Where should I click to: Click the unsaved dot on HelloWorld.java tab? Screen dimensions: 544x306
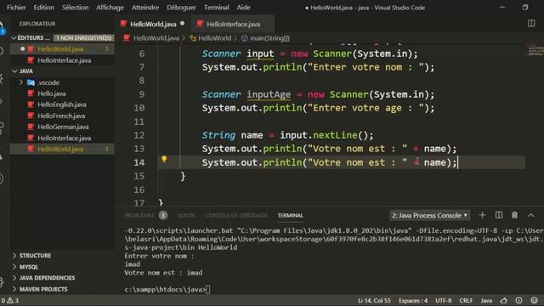click(x=183, y=24)
